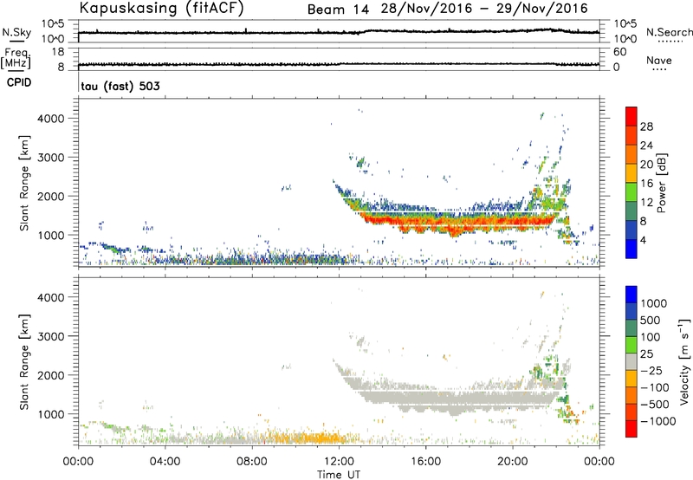Click the Kapuskasing (fitACF) title
The height and width of the screenshot is (480, 693).
(161, 9)
